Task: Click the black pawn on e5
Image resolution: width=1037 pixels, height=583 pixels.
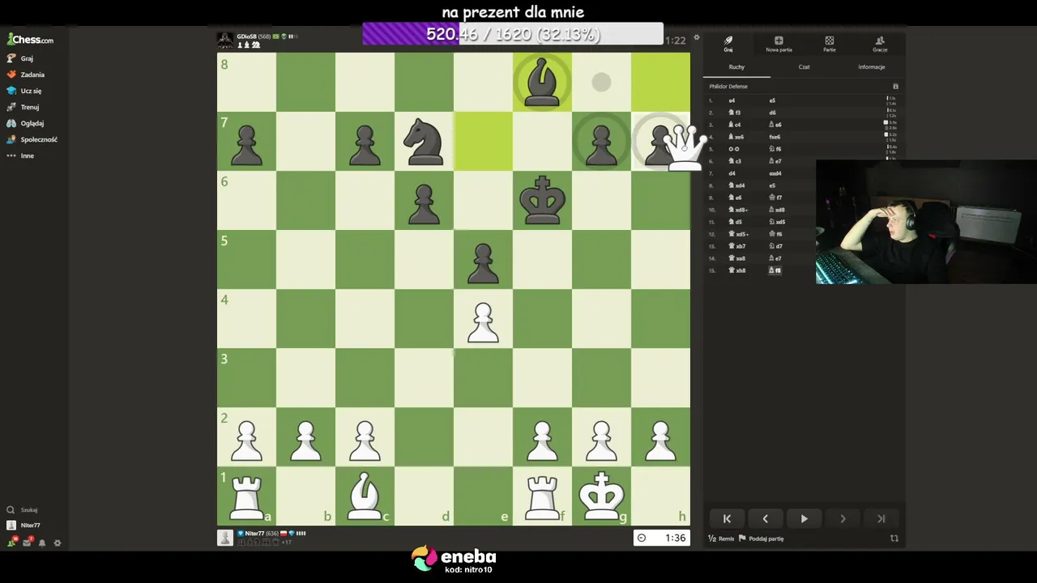Action: point(483,263)
